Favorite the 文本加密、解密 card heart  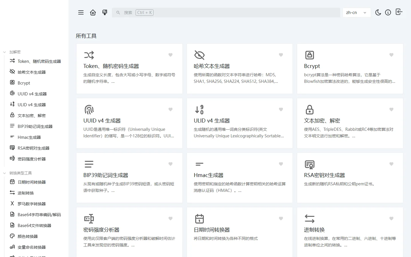pyautogui.click(x=391, y=109)
